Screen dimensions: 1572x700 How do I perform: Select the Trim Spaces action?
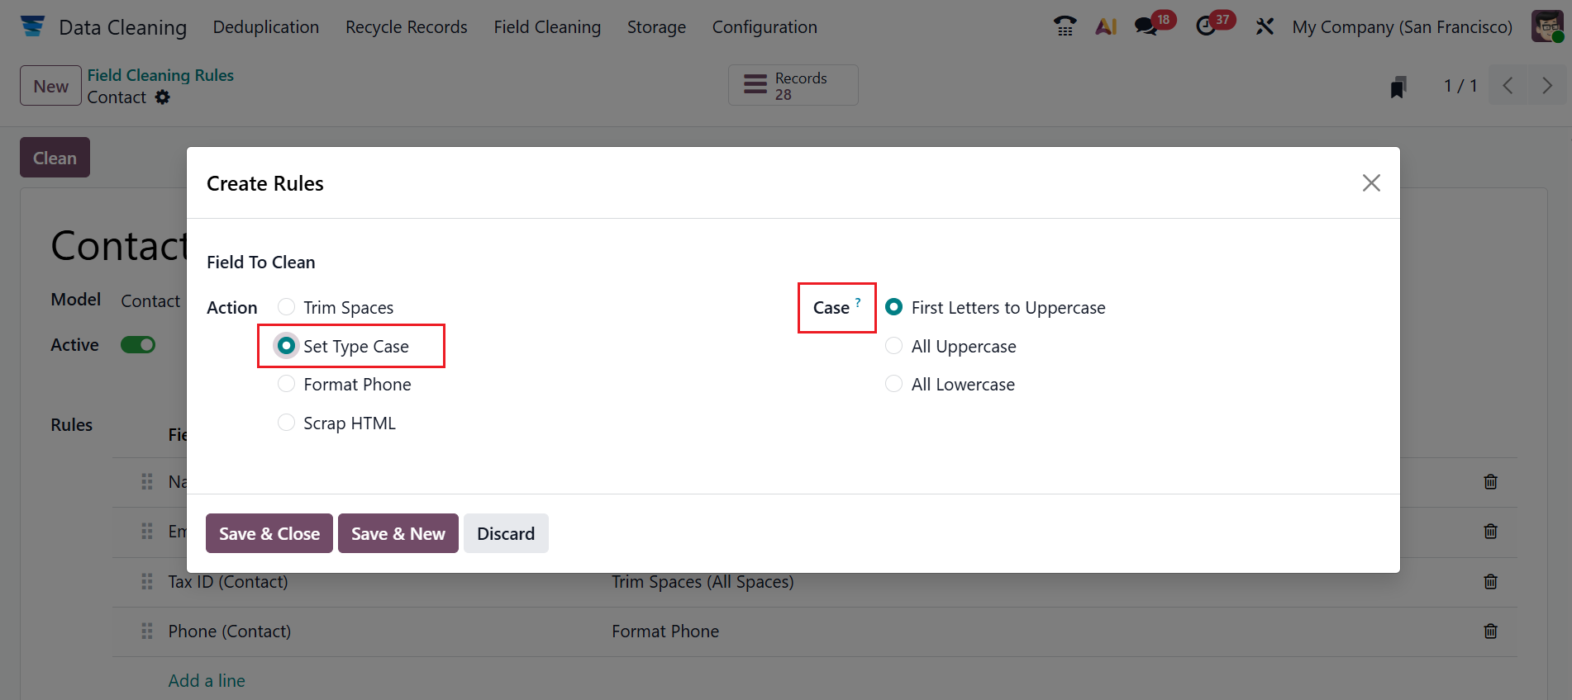[287, 307]
